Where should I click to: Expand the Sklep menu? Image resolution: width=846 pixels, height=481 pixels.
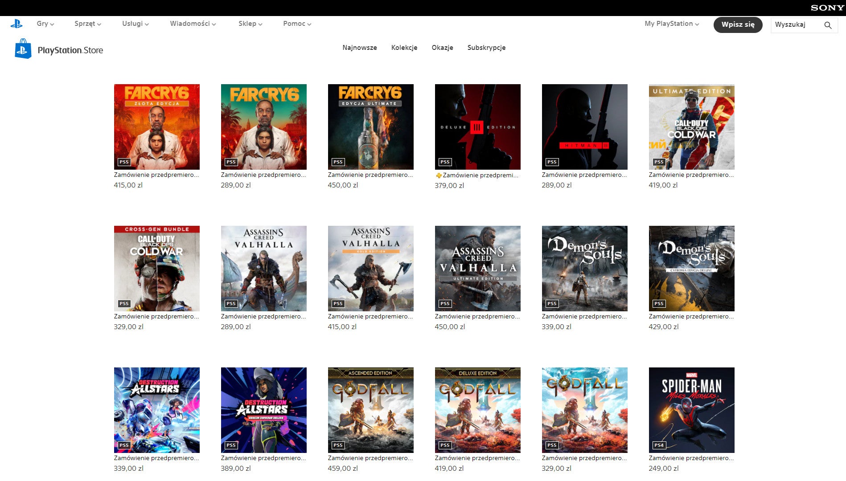click(251, 24)
